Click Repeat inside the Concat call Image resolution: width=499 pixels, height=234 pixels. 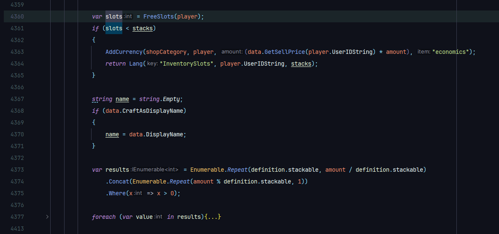(180, 182)
